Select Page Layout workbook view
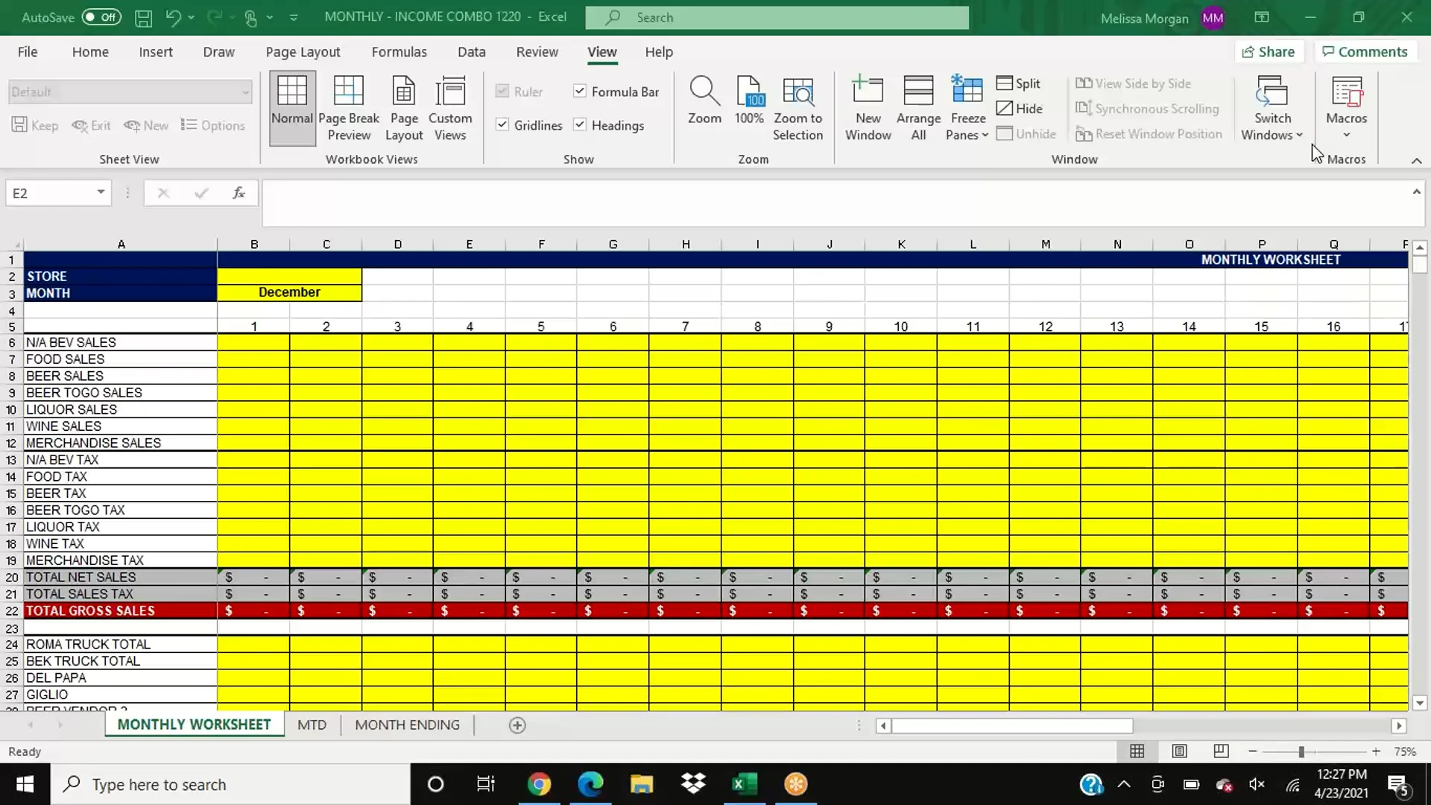The image size is (1431, 805). [x=403, y=107]
